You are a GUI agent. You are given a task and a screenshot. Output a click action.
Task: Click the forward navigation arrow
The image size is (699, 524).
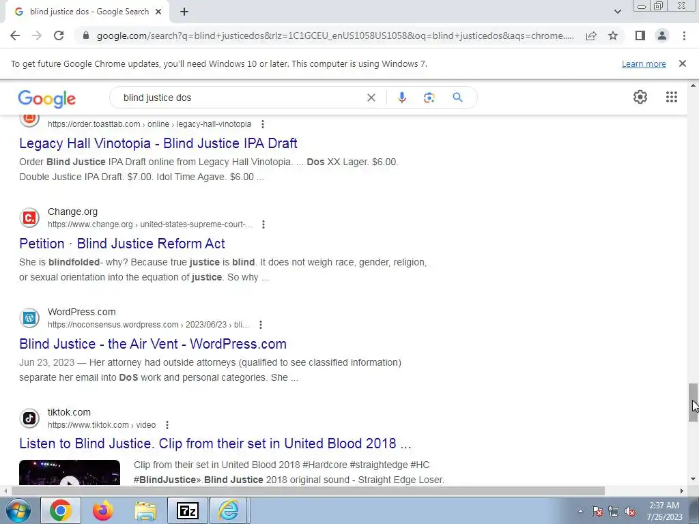pyautogui.click(x=37, y=35)
